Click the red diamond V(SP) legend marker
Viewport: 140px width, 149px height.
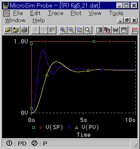pos(41,128)
